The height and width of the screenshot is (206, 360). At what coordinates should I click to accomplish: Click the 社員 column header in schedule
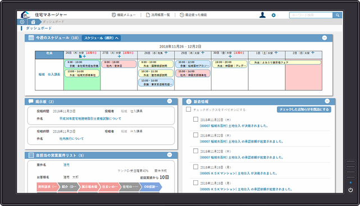click(x=49, y=55)
